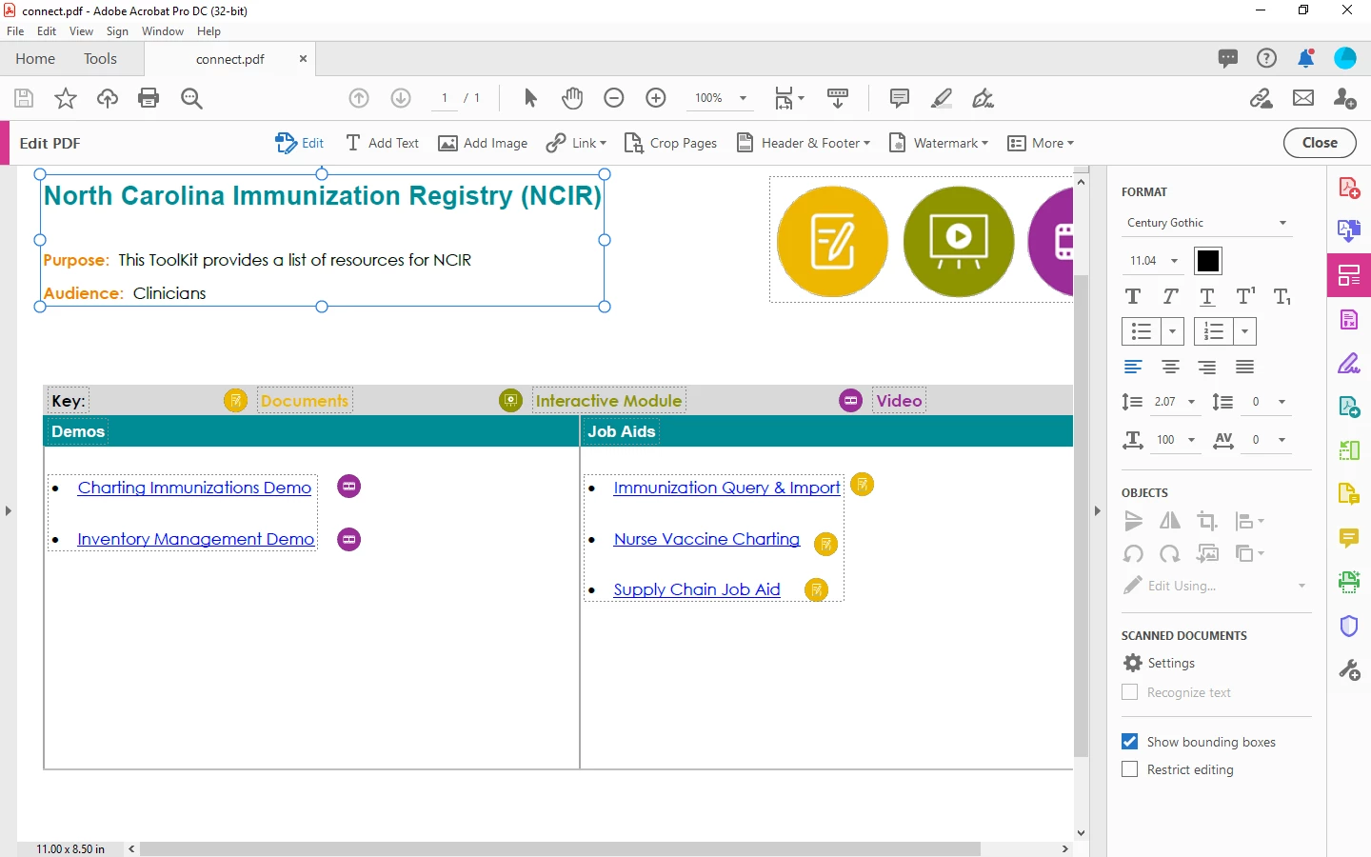1371x857 pixels.
Task: Switch to the Home tab
Action: (35, 59)
